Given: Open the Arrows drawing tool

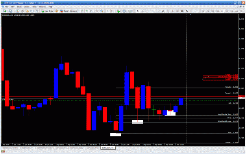Looking at the screenshot, I should (187, 11).
